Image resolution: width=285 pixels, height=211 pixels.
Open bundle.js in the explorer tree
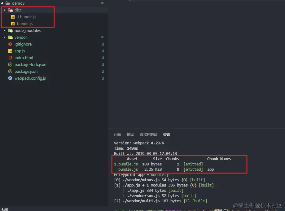(25, 24)
